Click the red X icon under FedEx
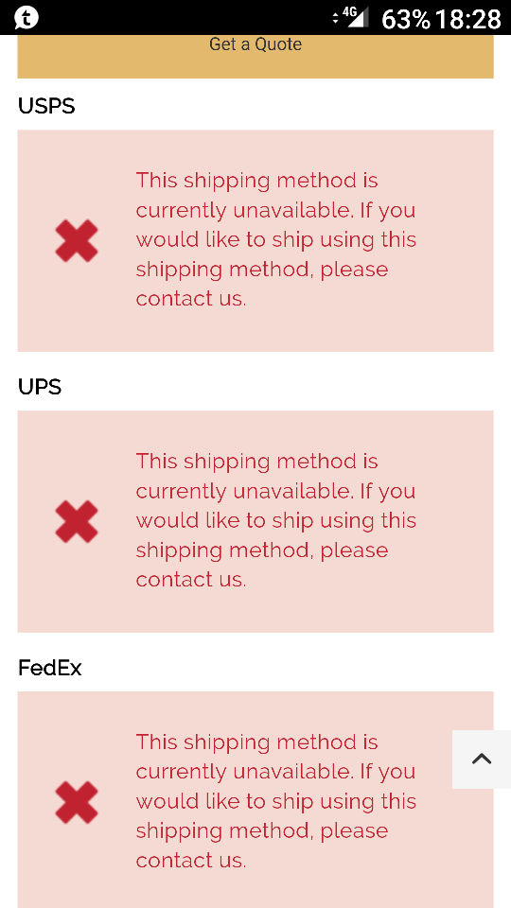The width and height of the screenshot is (511, 908). coord(77,802)
